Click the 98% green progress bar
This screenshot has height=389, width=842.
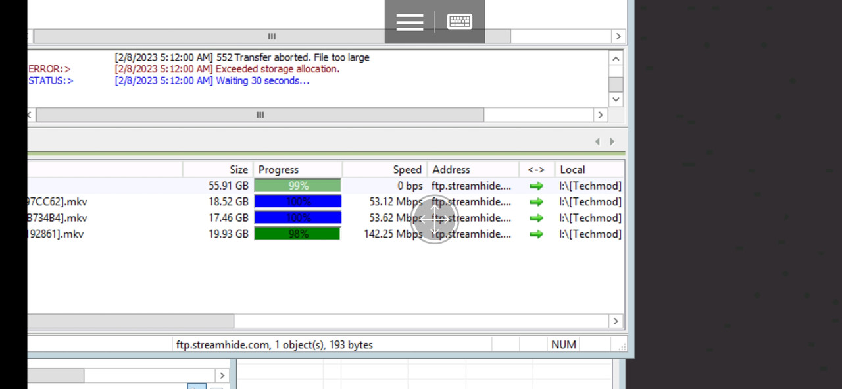[x=297, y=234]
